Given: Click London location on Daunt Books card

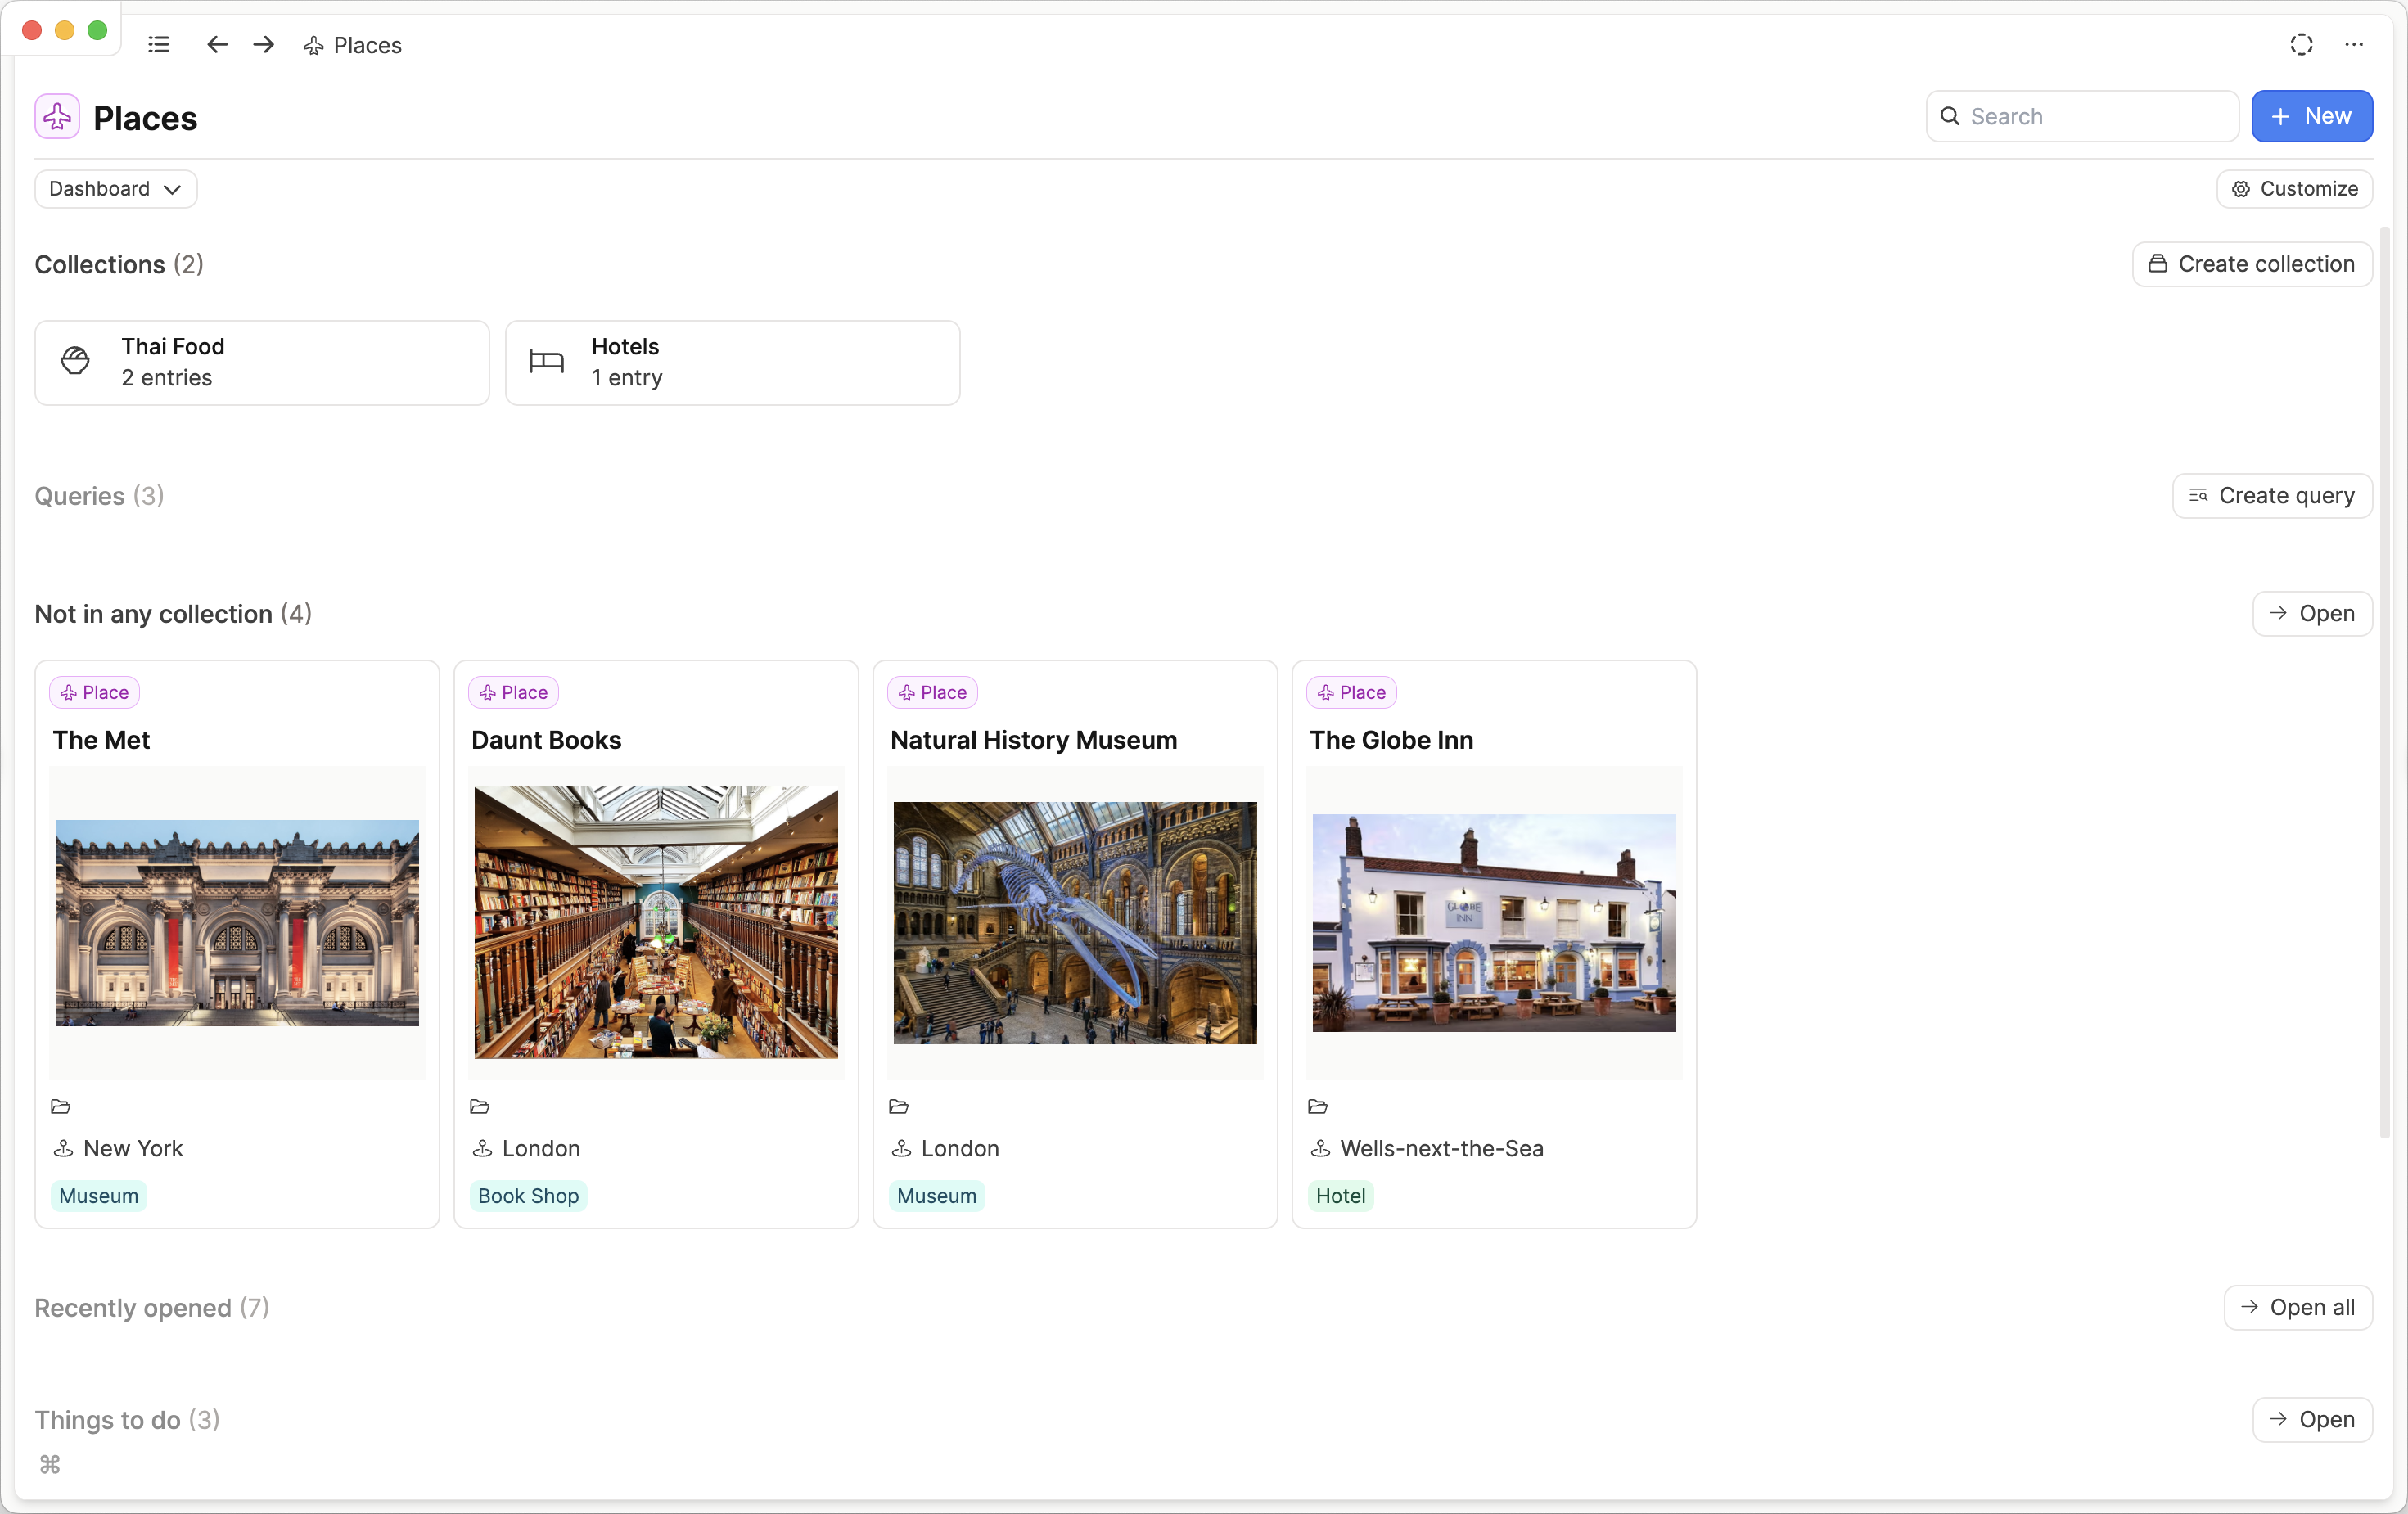Looking at the screenshot, I should (541, 1148).
